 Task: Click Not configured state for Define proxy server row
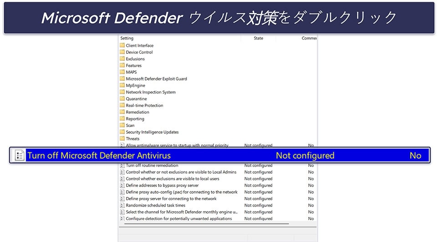(259, 199)
